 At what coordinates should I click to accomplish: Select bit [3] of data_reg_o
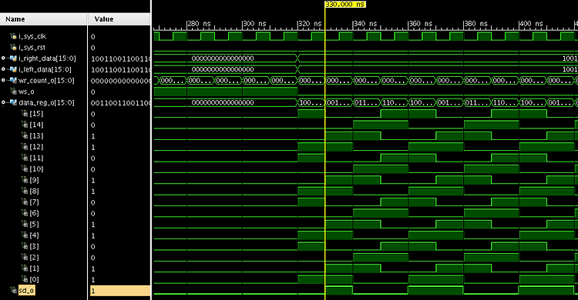point(34,246)
